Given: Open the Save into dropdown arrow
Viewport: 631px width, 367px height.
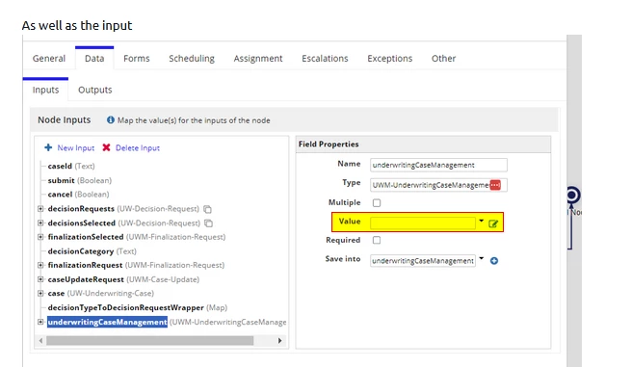Looking at the screenshot, I should point(482,258).
